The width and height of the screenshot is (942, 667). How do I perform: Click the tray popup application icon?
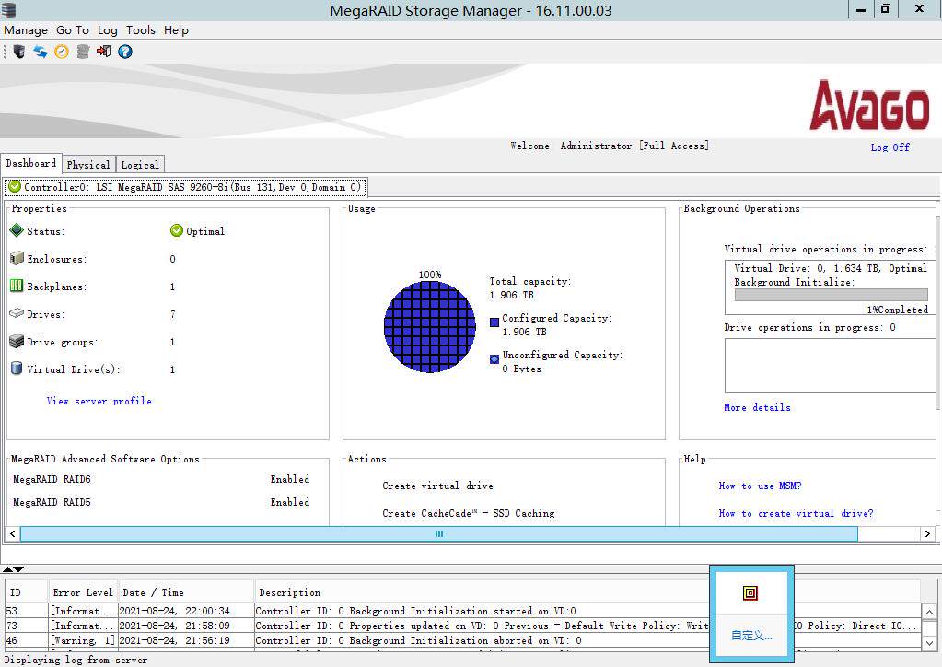pyautogui.click(x=750, y=593)
